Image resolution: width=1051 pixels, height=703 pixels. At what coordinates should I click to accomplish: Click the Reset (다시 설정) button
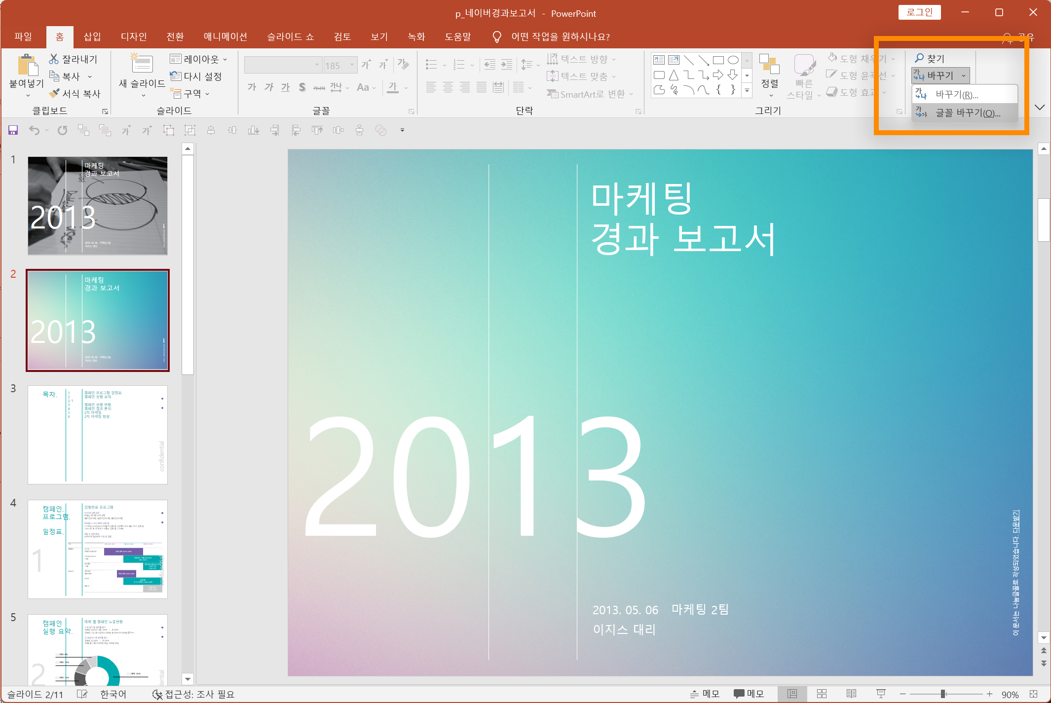(x=196, y=76)
